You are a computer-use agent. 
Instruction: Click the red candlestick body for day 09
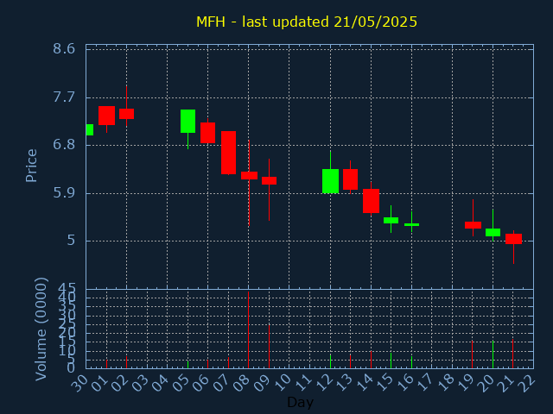click(269, 180)
